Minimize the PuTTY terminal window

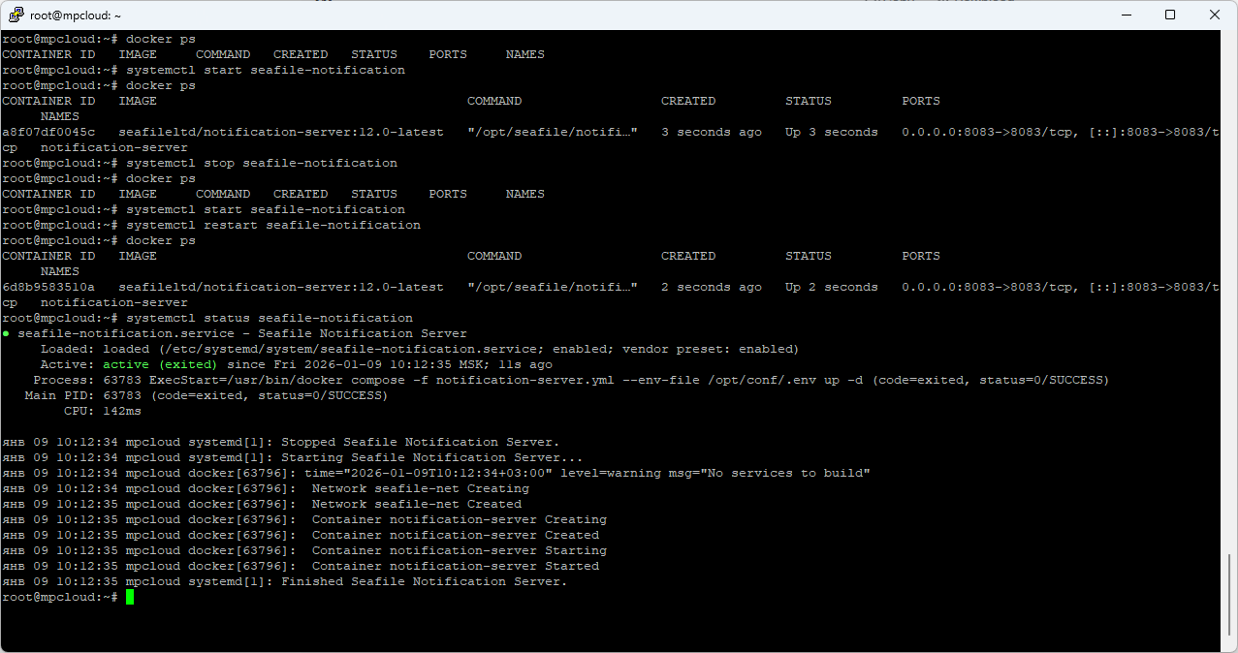click(1126, 15)
